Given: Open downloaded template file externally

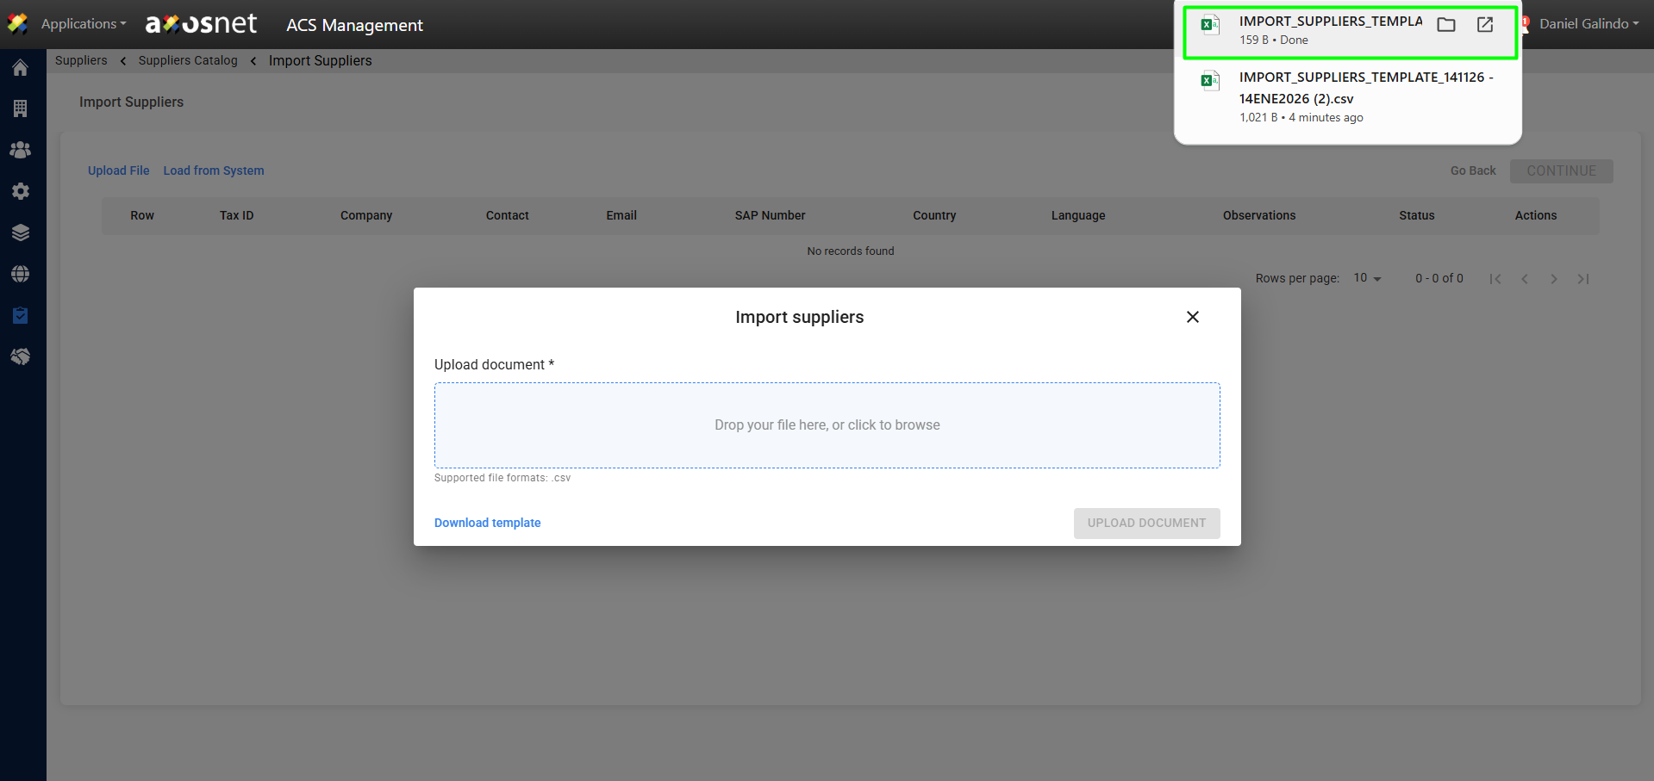Looking at the screenshot, I should [1485, 25].
